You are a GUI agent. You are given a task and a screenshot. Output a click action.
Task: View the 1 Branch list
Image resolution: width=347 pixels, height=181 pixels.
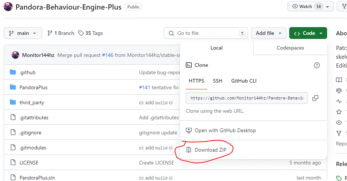[61, 33]
